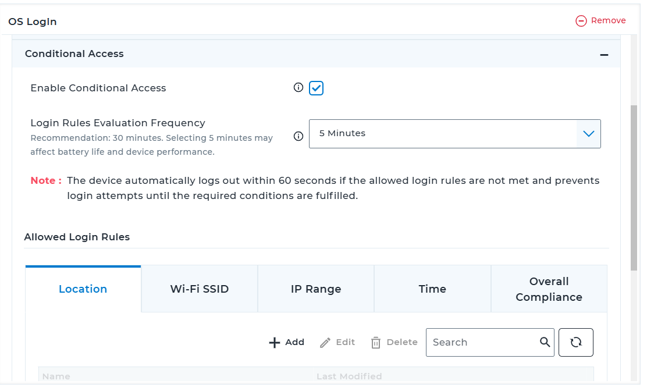The height and width of the screenshot is (391, 647).
Task: Click info icon beside Enable Conditional Access
Action: click(x=298, y=88)
